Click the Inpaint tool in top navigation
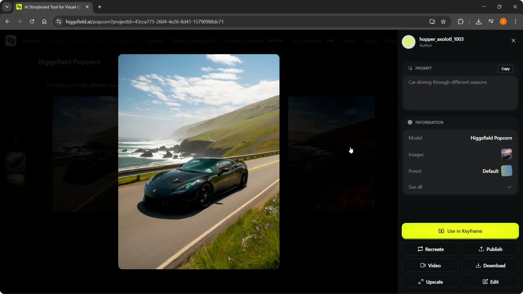 click(x=154, y=41)
